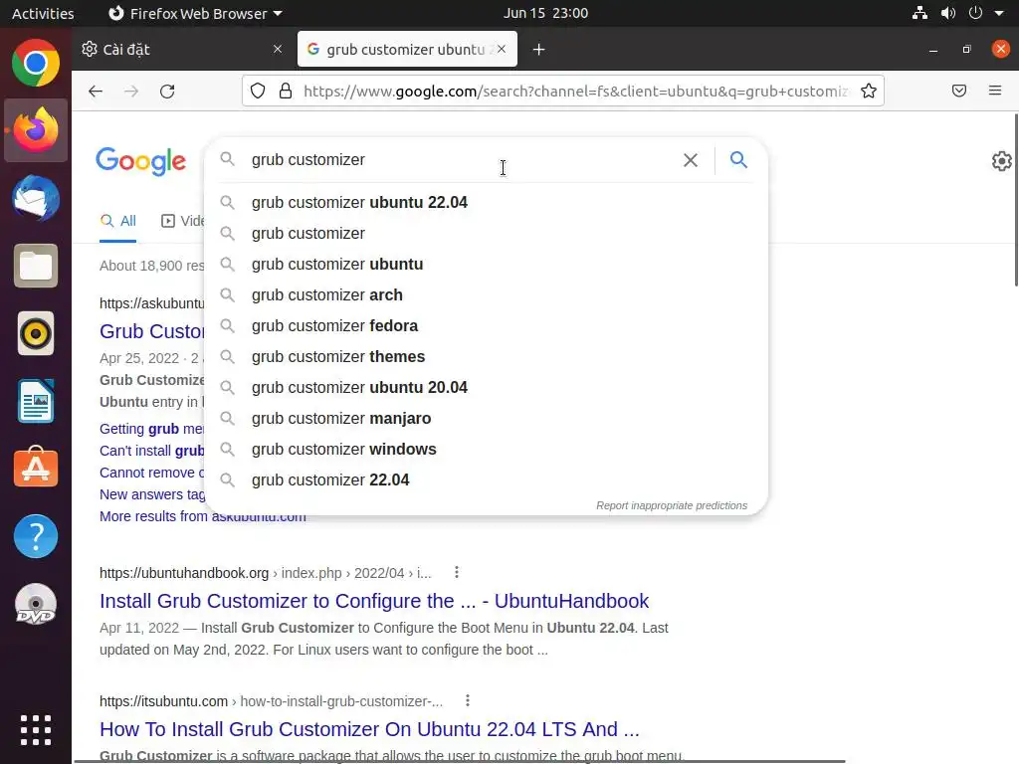The width and height of the screenshot is (1019, 764).
Task: Click the volume tray icon
Action: point(948,13)
